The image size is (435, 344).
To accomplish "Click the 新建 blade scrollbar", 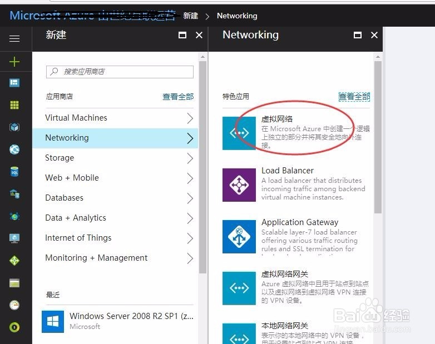I will pyautogui.click(x=202, y=167).
